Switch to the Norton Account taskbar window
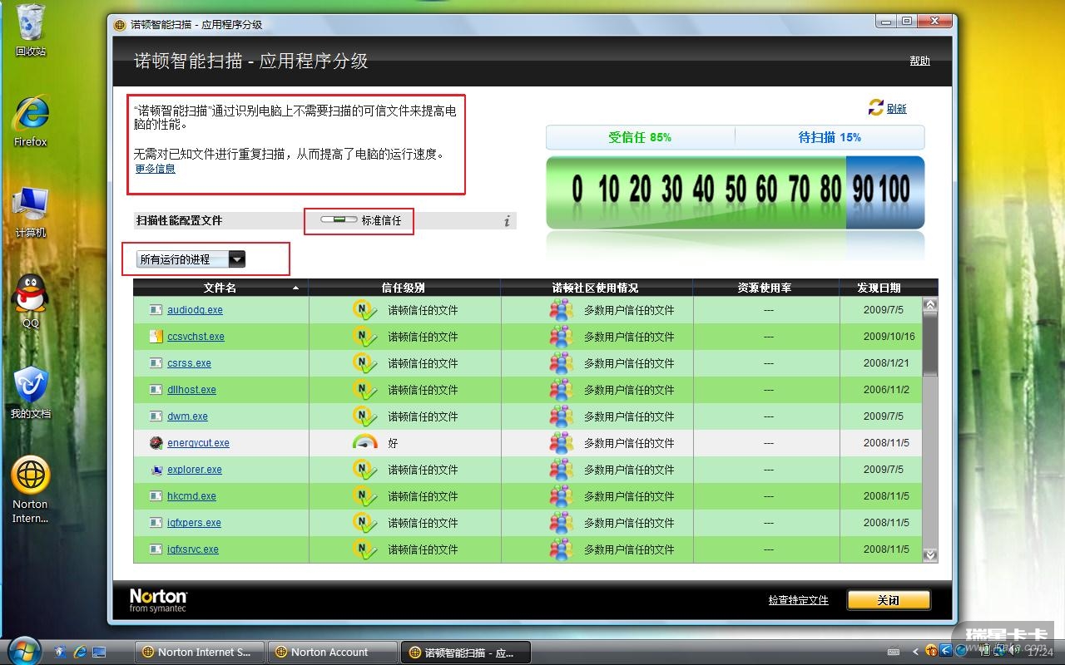The image size is (1065, 665). point(333,653)
